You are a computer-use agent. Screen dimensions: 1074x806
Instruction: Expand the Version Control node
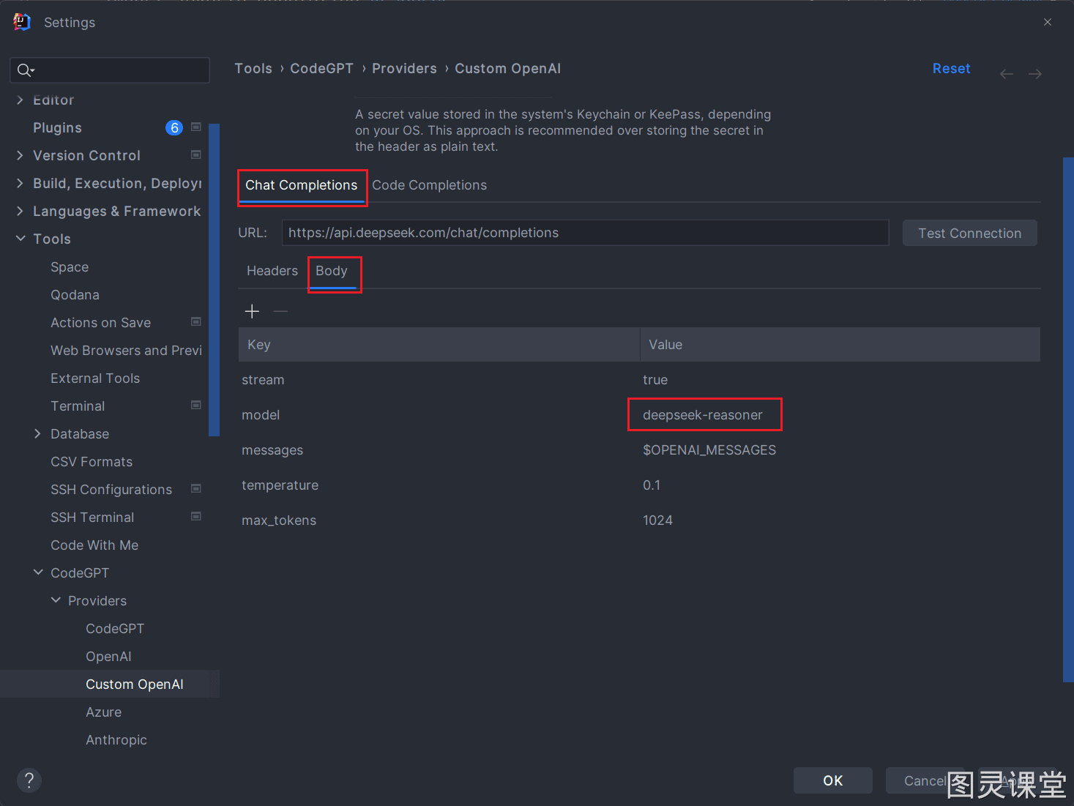pos(20,155)
